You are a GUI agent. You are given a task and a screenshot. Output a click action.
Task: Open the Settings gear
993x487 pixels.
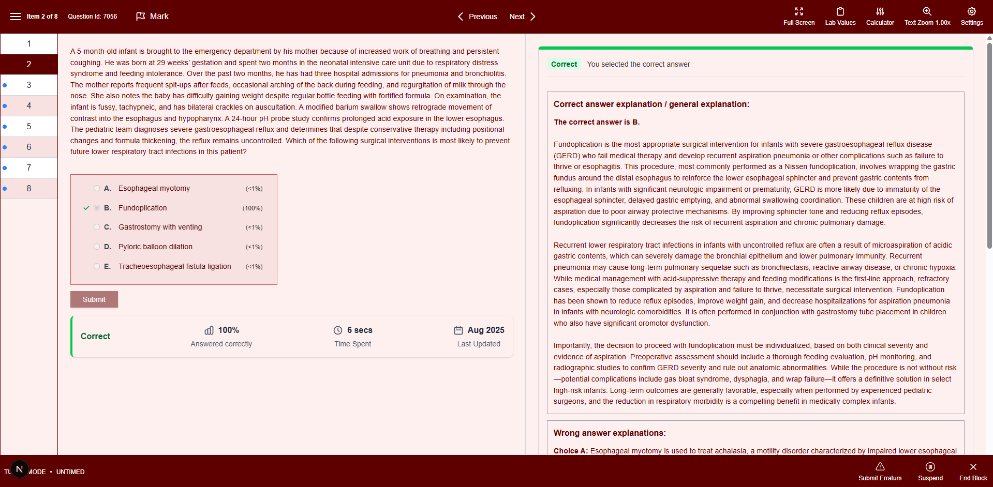click(x=971, y=17)
